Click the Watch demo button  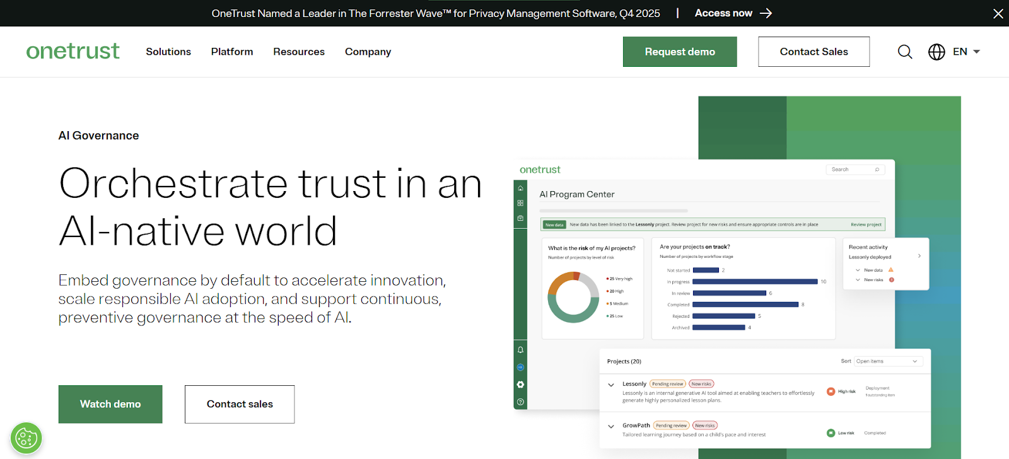point(110,404)
